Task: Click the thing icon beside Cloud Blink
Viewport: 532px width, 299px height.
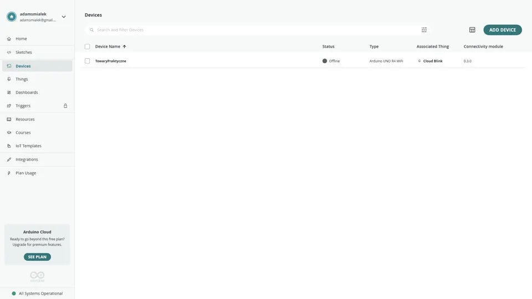Action: (420, 61)
